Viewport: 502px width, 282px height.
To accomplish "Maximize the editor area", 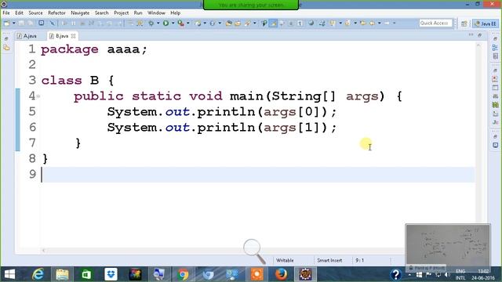I will (479, 34).
